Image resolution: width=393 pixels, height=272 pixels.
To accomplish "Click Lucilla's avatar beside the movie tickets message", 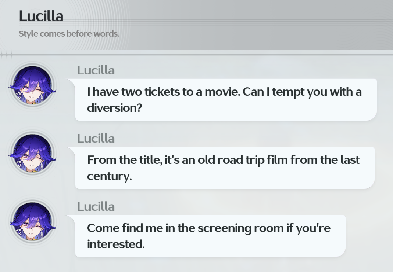I will [x=32, y=86].
